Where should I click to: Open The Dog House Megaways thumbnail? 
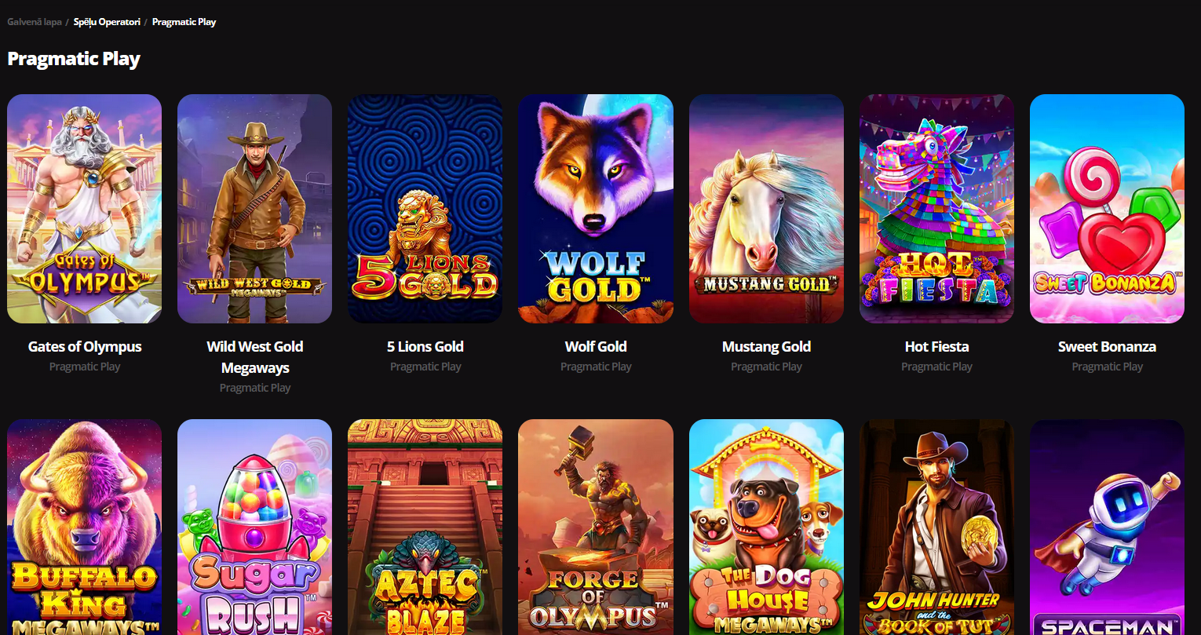tap(766, 527)
